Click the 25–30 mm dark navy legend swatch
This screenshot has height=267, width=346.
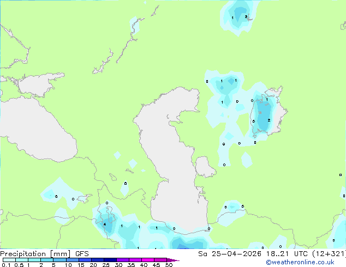(110, 260)
